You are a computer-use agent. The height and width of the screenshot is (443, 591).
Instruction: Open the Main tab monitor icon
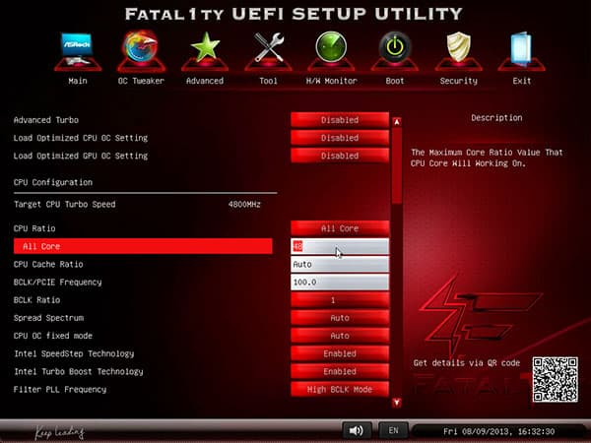78,49
